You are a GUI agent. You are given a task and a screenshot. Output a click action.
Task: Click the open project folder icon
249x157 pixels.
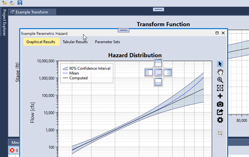12,3
